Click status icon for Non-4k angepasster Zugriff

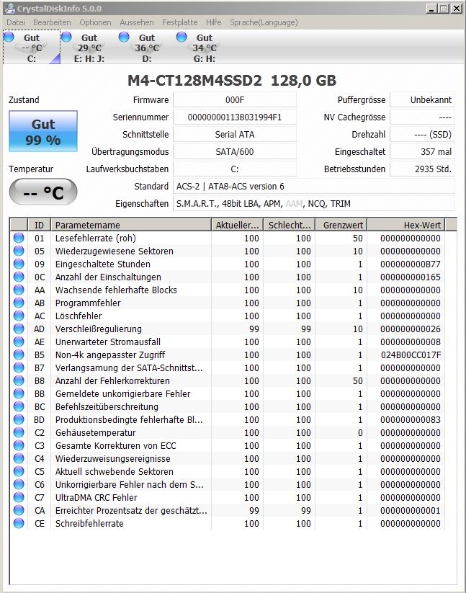(19, 355)
